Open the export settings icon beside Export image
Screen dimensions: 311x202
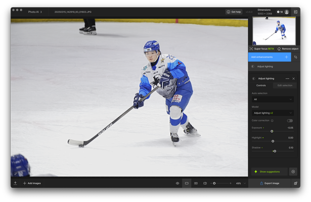click(x=295, y=183)
